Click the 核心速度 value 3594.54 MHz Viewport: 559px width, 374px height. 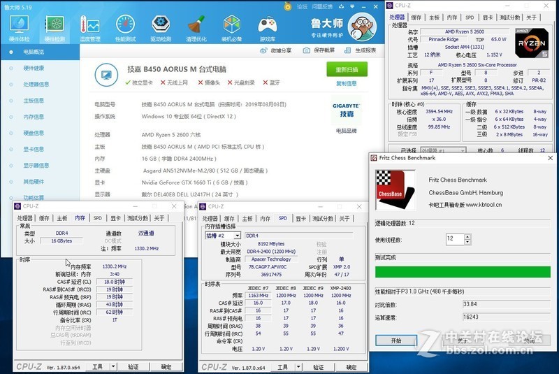tap(439, 112)
